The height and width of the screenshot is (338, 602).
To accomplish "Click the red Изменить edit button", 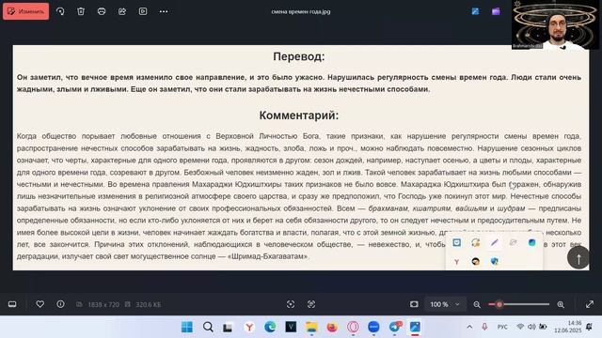I will pyautogui.click(x=25, y=11).
